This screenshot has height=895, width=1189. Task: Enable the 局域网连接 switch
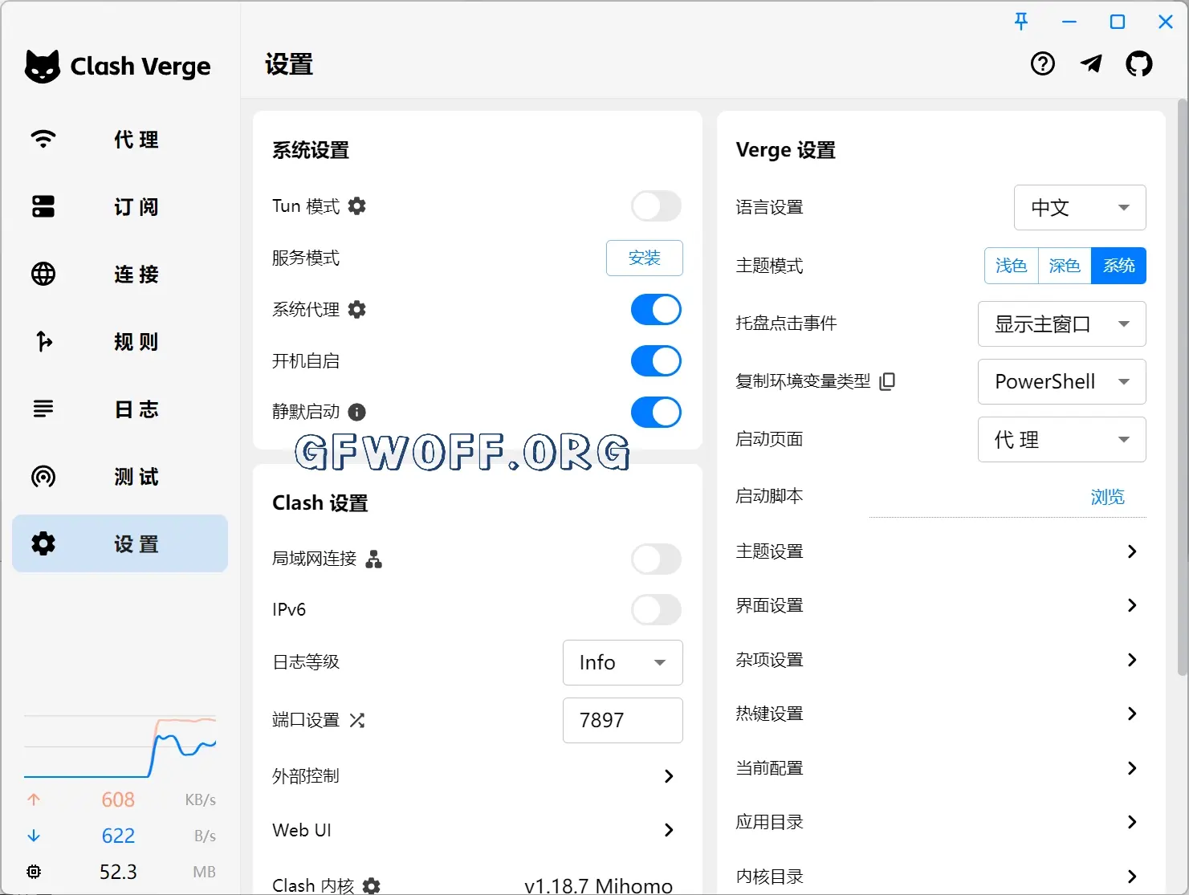click(x=656, y=559)
